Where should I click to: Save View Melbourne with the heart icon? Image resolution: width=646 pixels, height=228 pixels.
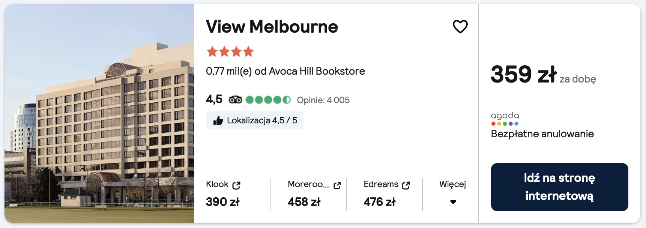[460, 27]
